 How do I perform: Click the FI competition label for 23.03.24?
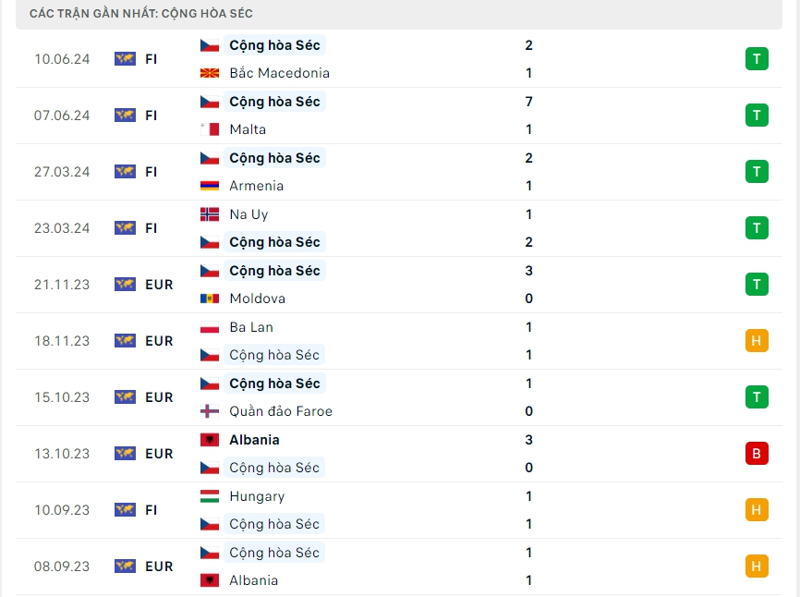[152, 228]
